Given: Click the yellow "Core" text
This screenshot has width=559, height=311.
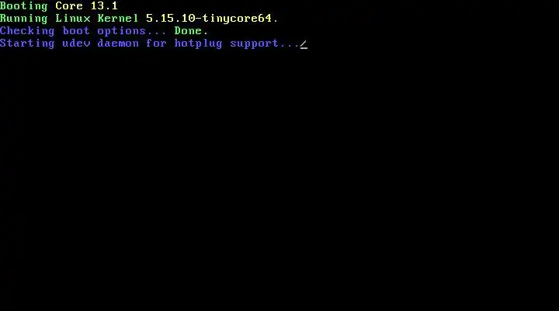Looking at the screenshot, I should pyautogui.click(x=69, y=5).
